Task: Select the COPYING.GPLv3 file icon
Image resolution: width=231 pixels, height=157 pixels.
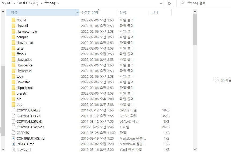Action: [x=13, y=116]
